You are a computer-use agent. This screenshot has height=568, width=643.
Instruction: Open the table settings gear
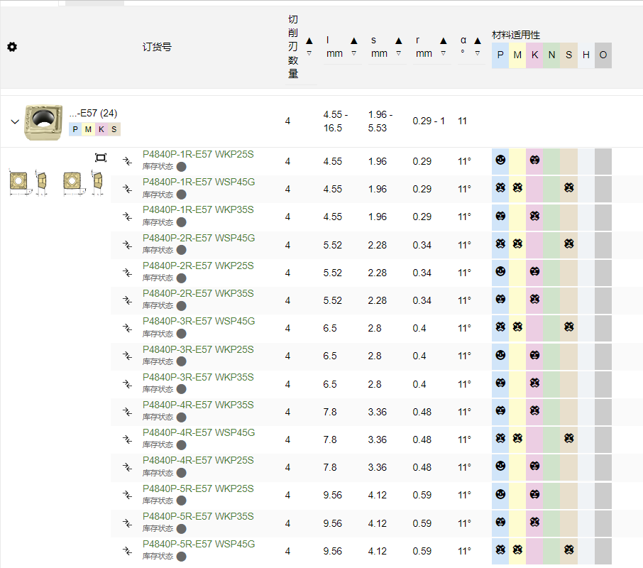12,47
